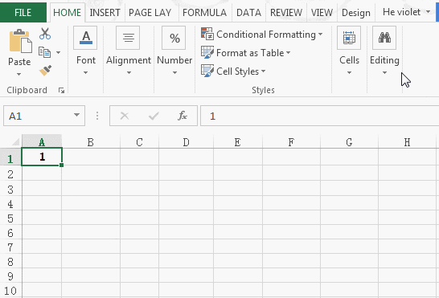Open Format as Table dropdown arrow
This screenshot has height=298, width=439.
[288, 52]
